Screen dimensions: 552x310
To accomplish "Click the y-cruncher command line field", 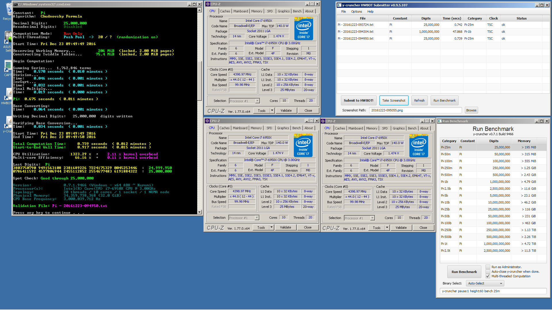I will pyautogui.click(x=493, y=291).
